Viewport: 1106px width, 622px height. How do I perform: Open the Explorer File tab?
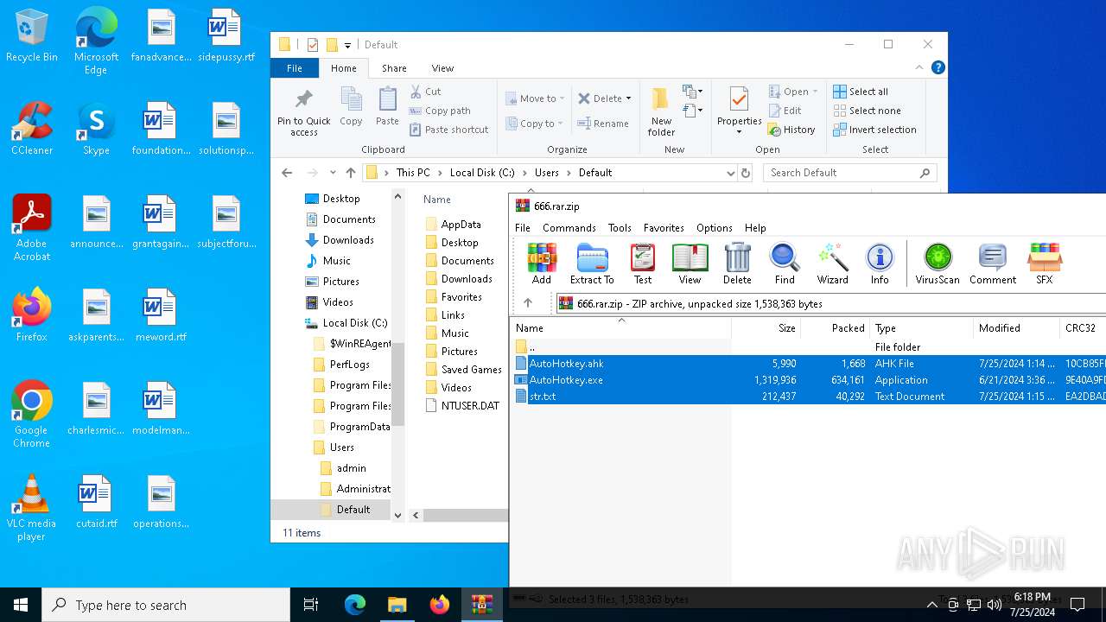point(295,68)
